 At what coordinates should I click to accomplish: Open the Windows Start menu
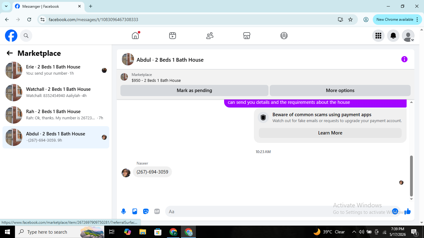7,232
